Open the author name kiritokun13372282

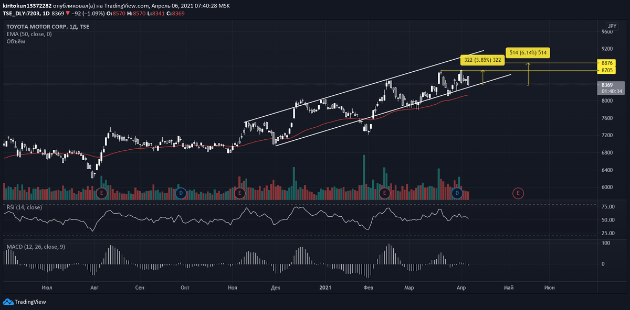pyautogui.click(x=27, y=5)
